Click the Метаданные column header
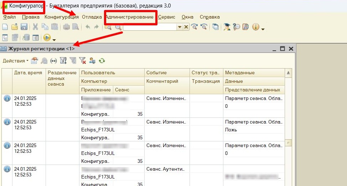The image size is (347, 186). click(x=254, y=73)
